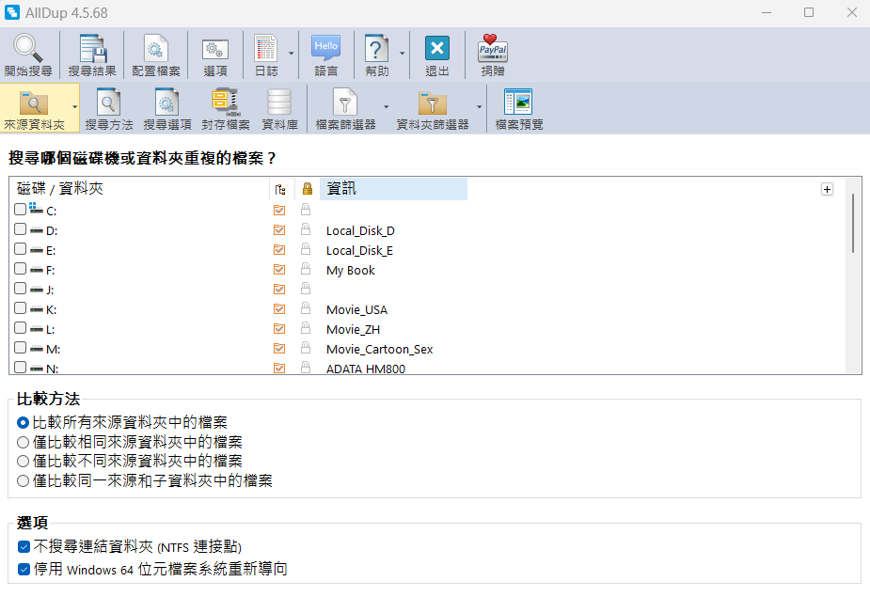870x597 pixels.
Task: Open the 檔案預覽 file preview icon
Action: (518, 102)
